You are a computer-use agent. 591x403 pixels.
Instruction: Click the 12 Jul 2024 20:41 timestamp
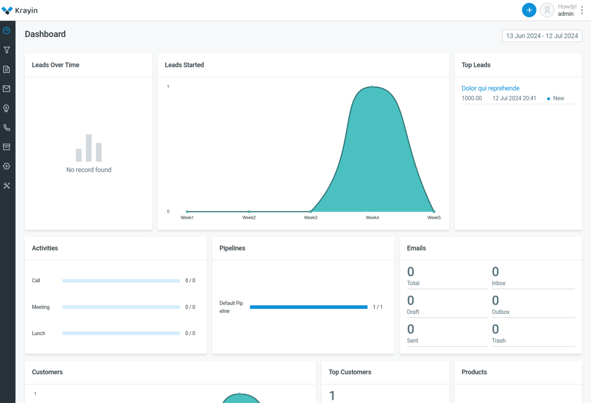(x=514, y=98)
